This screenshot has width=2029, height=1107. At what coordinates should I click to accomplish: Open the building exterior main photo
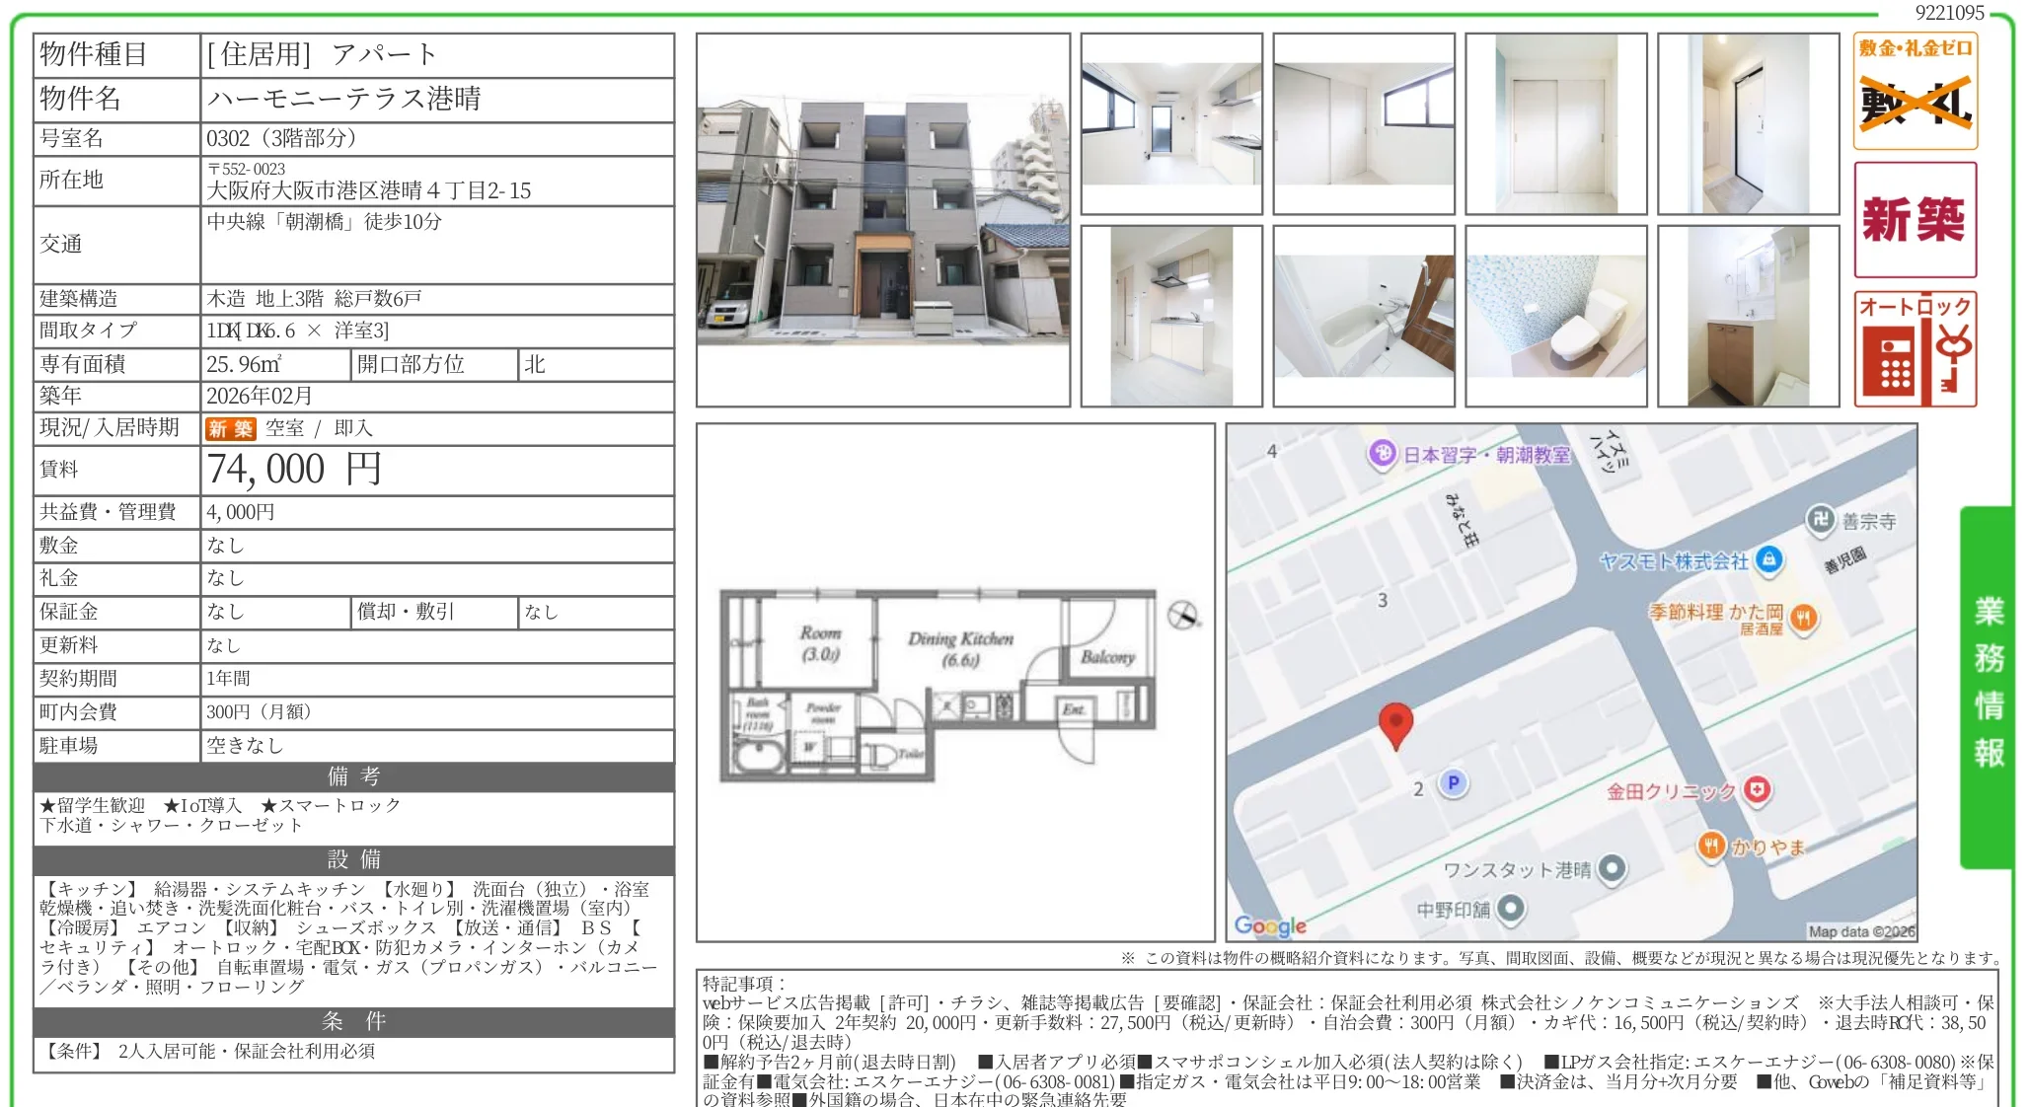click(883, 220)
